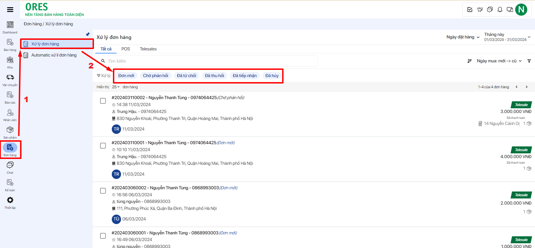The height and width of the screenshot is (248, 535).
Task: Click the Đã hủy status filter
Action: (x=272, y=76)
